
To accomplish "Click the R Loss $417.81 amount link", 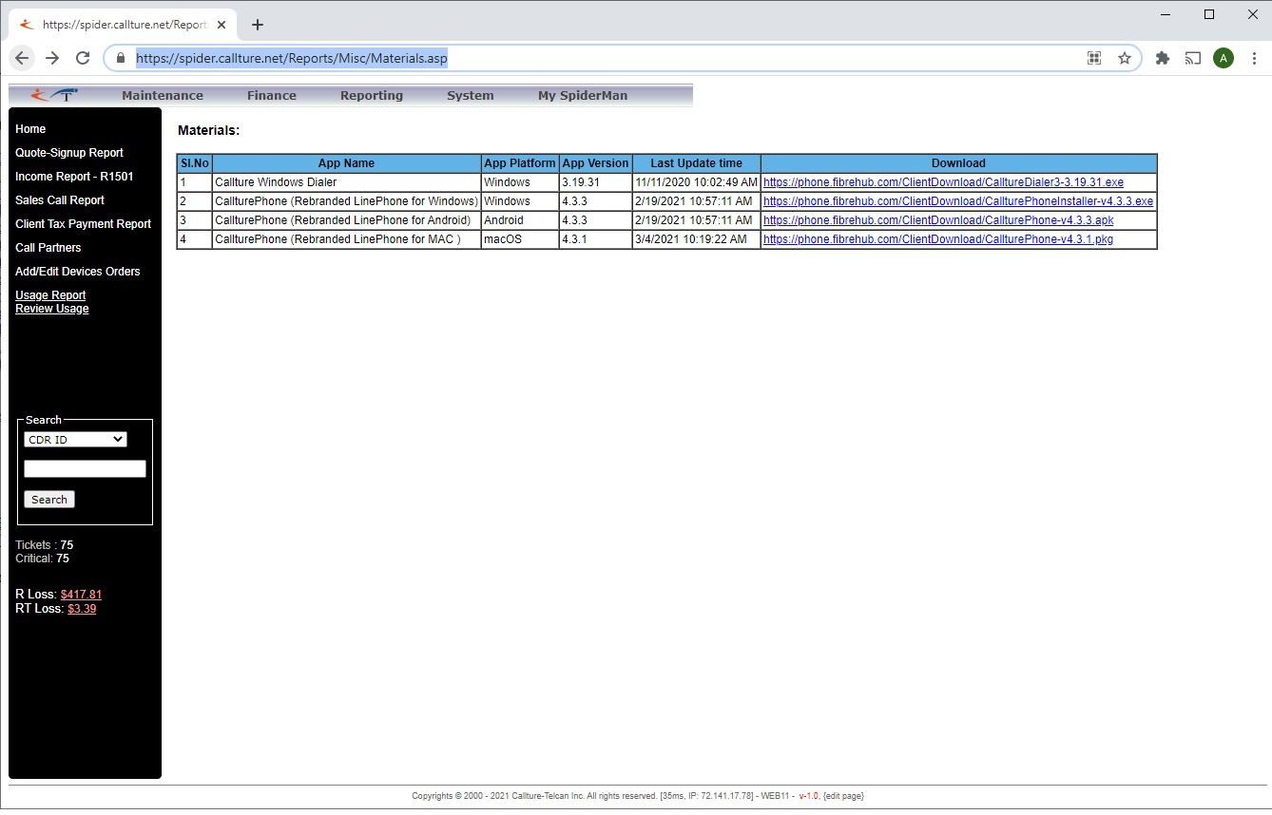I will click(81, 595).
